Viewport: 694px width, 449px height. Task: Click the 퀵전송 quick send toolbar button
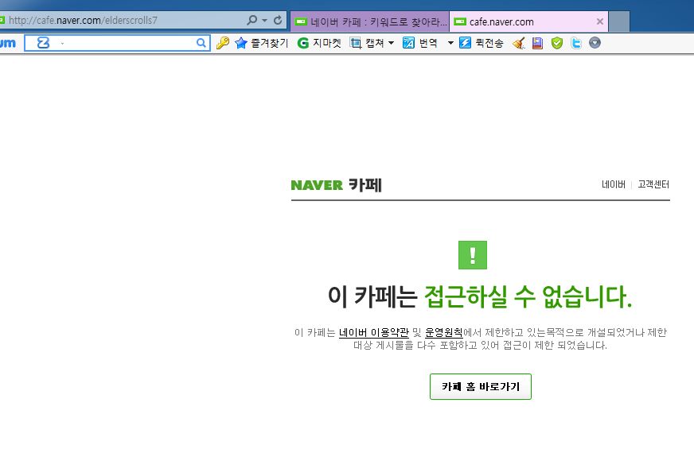pyautogui.click(x=482, y=43)
